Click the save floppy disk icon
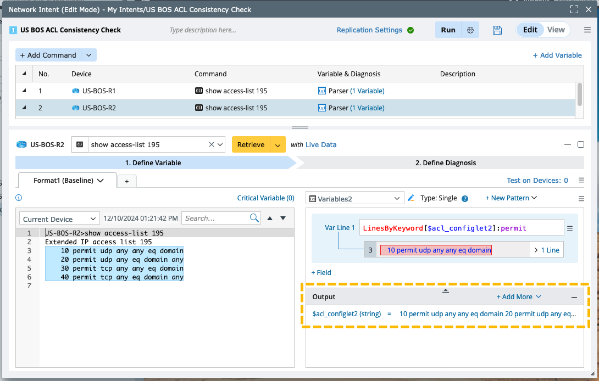The width and height of the screenshot is (599, 381). coord(497,30)
